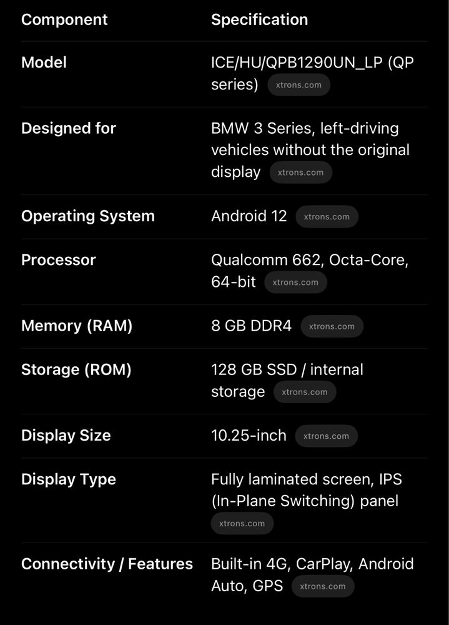The width and height of the screenshot is (449, 625).
Task: Open xtrons.com source under Display Type specification
Action: [x=242, y=523]
